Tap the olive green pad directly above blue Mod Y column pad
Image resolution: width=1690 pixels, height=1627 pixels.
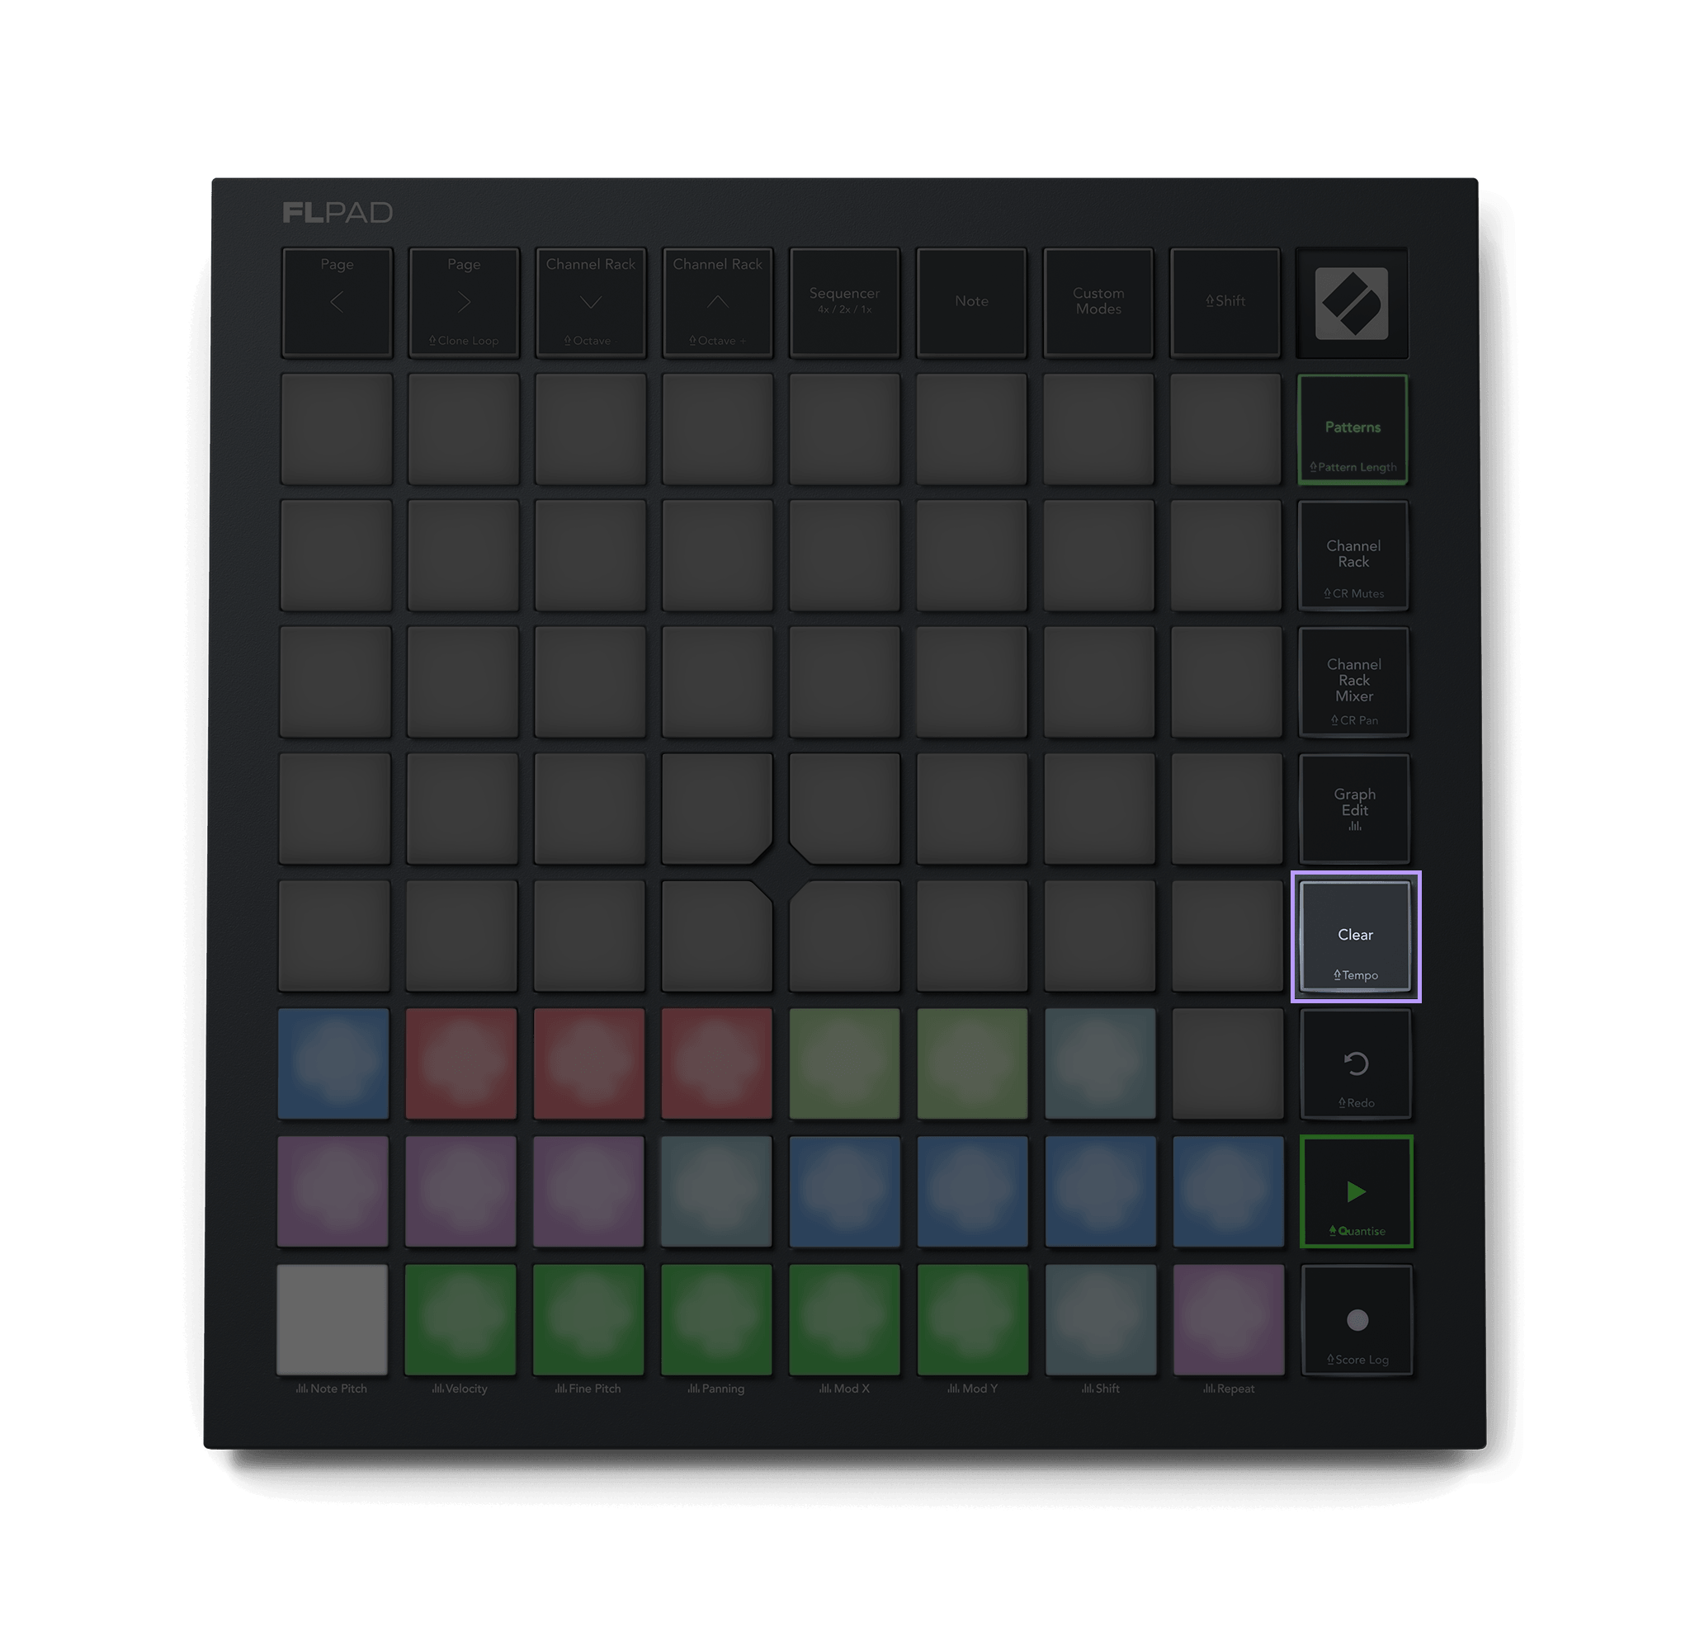[973, 1063]
